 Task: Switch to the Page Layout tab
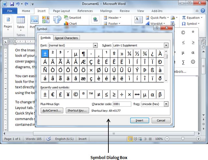62,11
